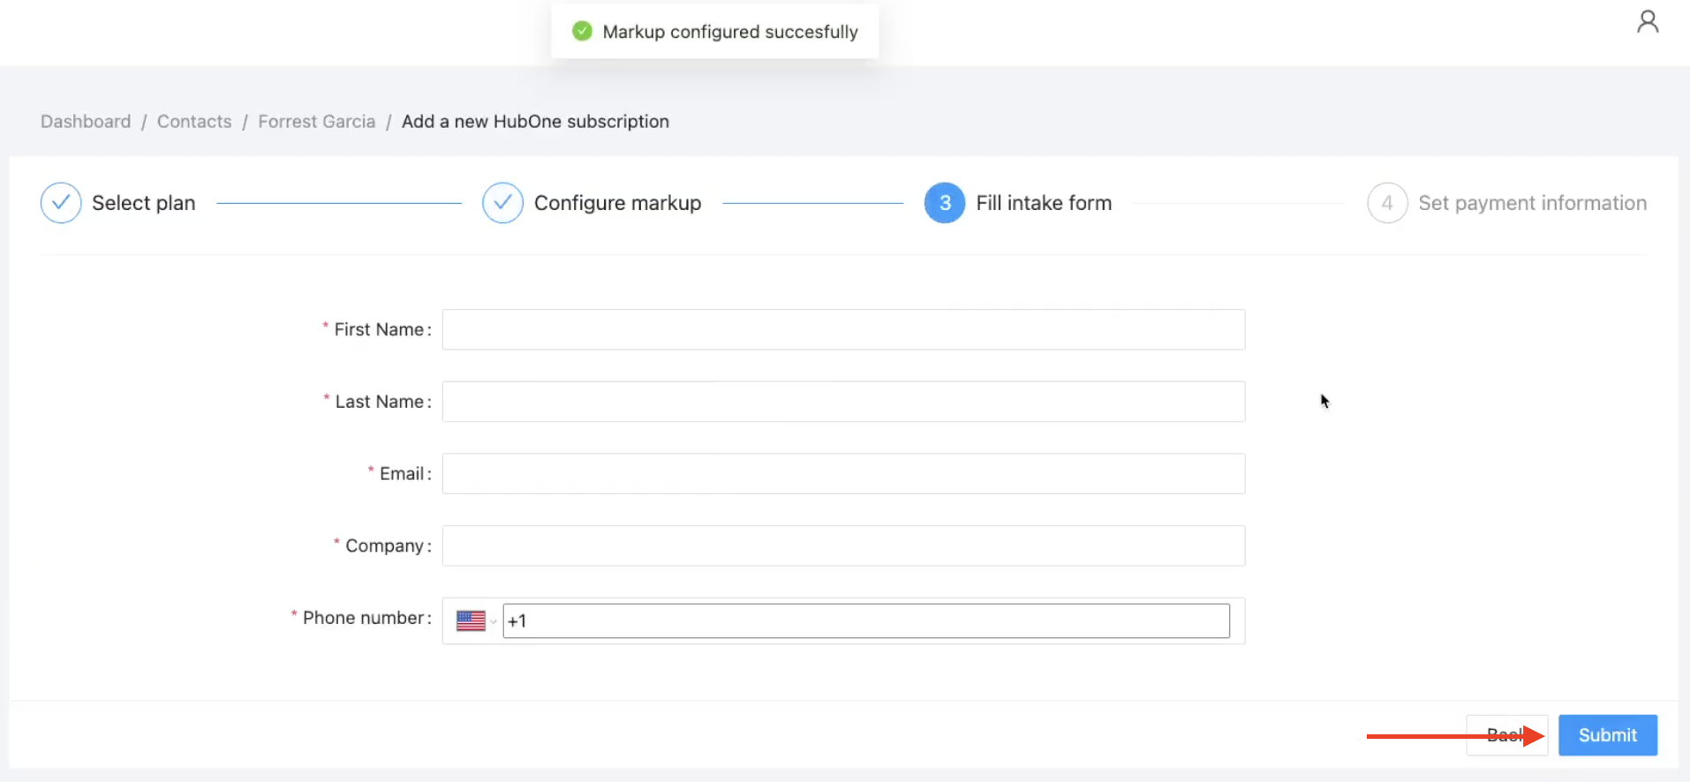The width and height of the screenshot is (1690, 782).
Task: Select the Email input field
Action: pos(843,474)
